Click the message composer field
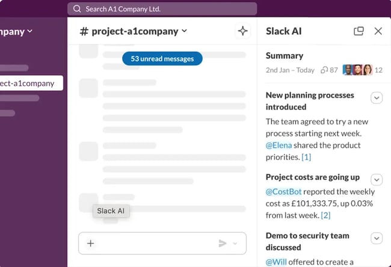Image resolution: width=391 pixels, height=267 pixels. 162,244
